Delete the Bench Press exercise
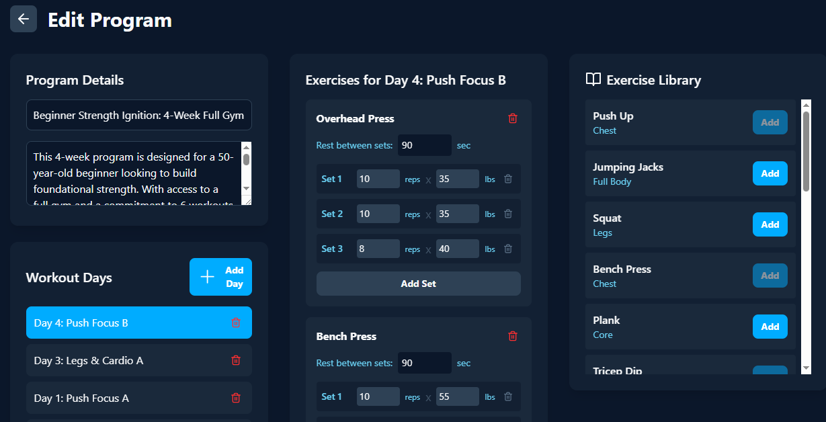The height and width of the screenshot is (422, 826). click(x=513, y=336)
